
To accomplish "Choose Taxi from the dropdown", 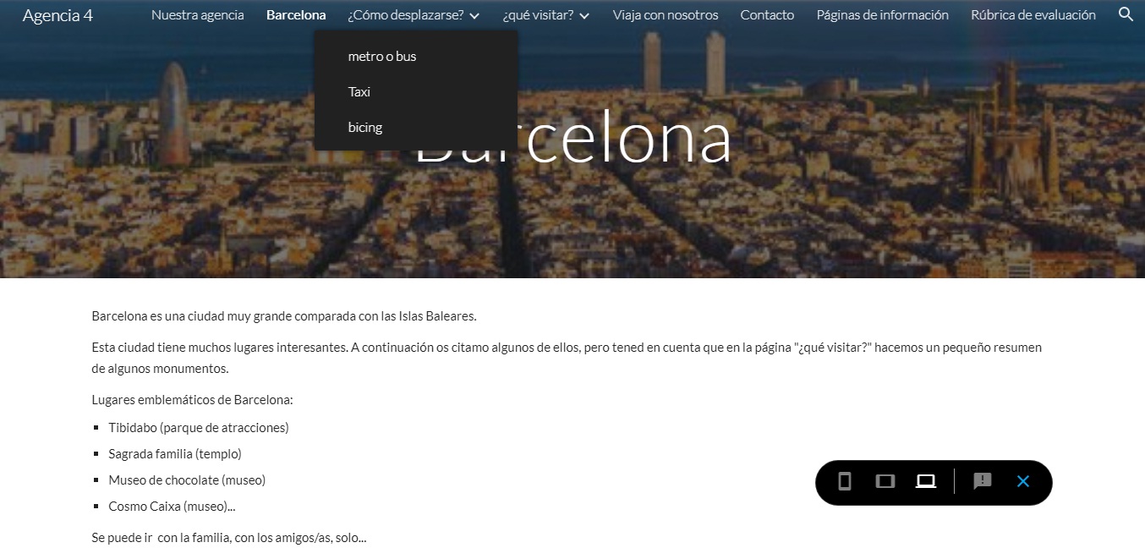I will click(x=359, y=92).
